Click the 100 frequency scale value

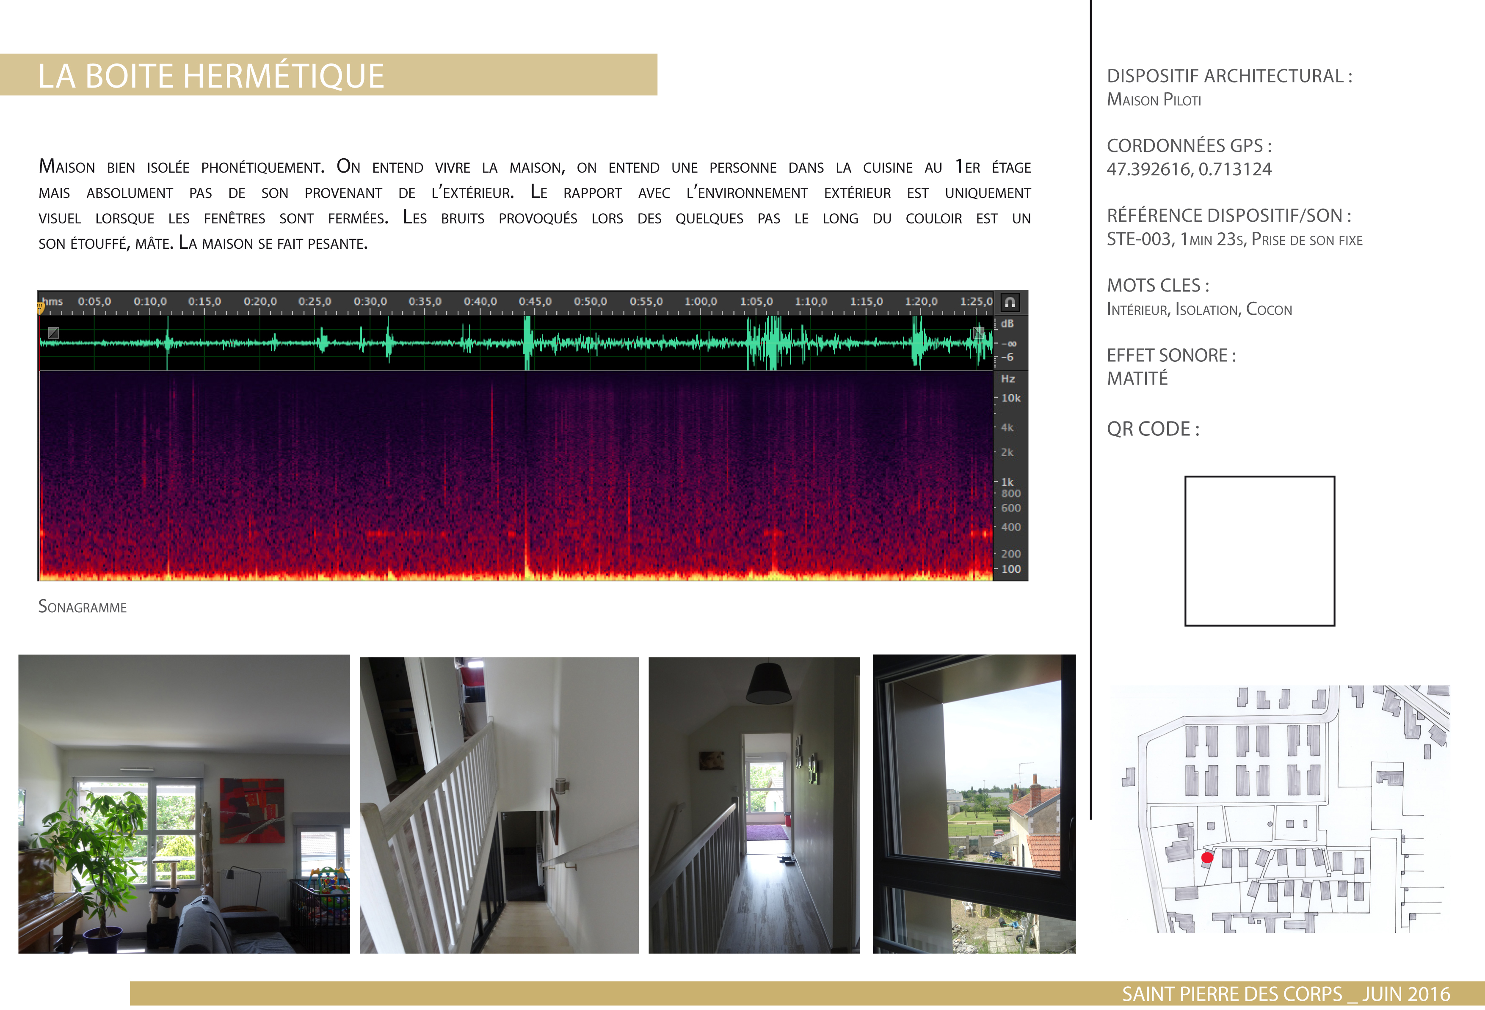(x=1011, y=569)
